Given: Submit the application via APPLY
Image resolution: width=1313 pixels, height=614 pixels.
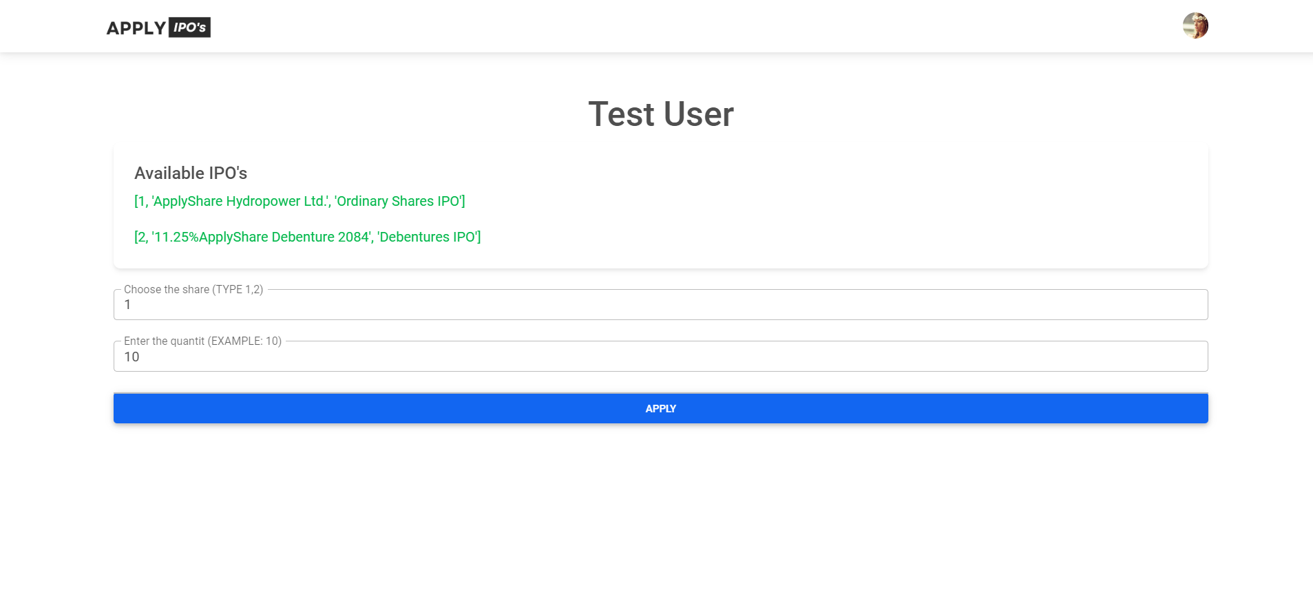Looking at the screenshot, I should (660, 407).
